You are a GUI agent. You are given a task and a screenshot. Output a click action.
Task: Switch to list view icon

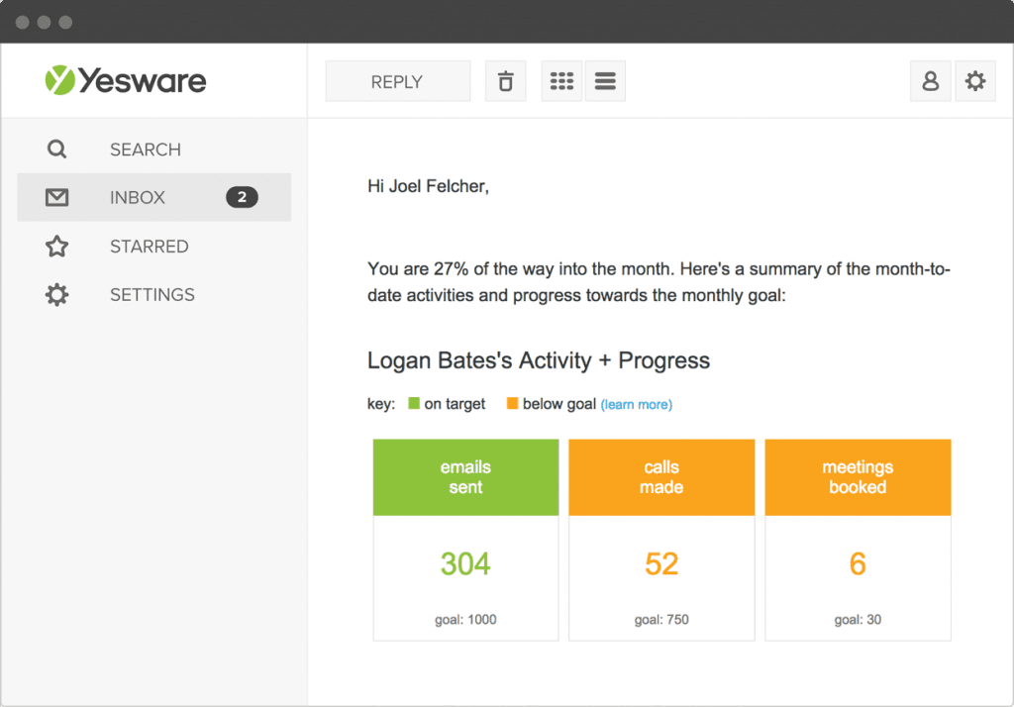pyautogui.click(x=605, y=82)
